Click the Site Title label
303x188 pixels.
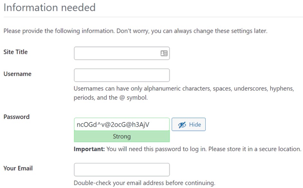(x=15, y=52)
